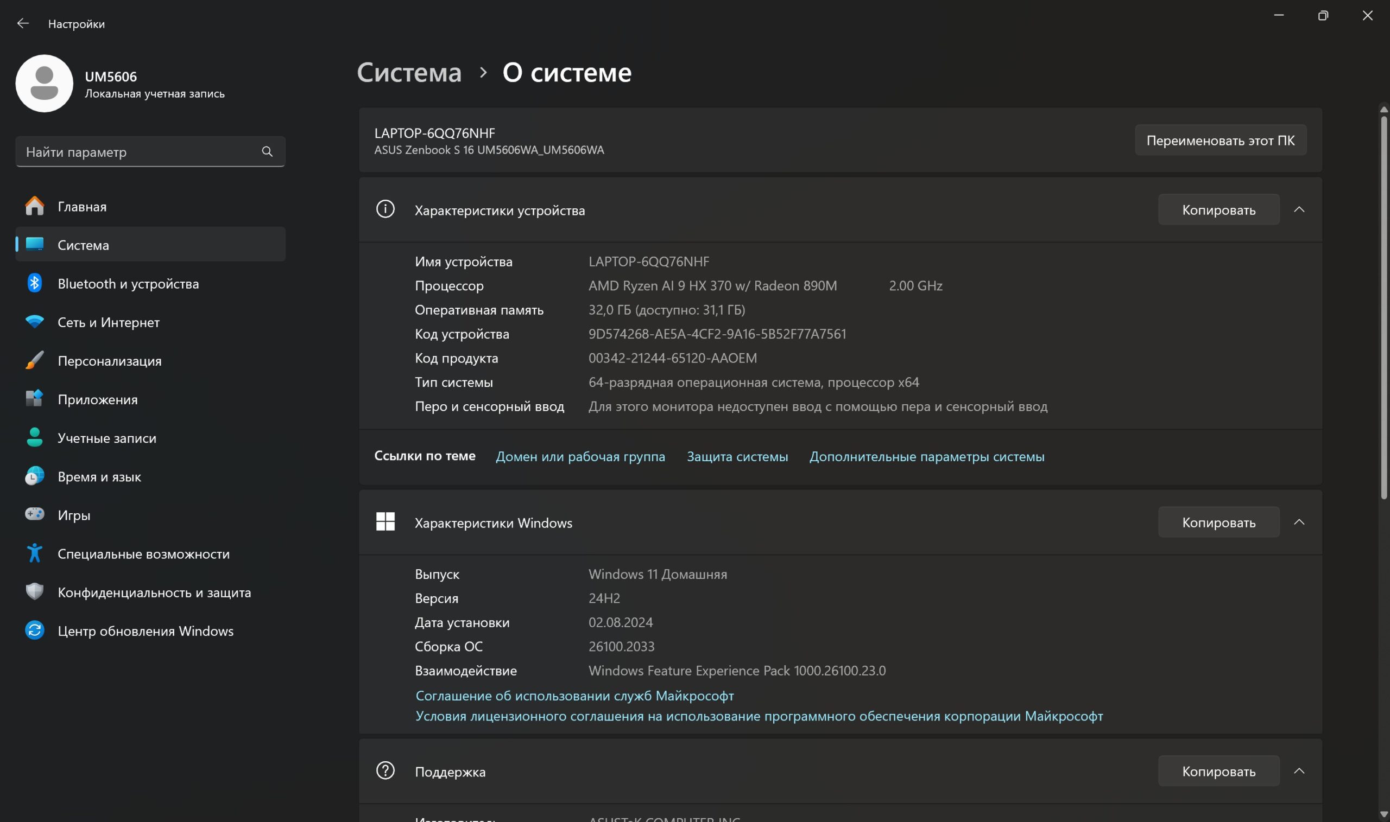Open Домен или рабочая группа link
The width and height of the screenshot is (1390, 822).
[580, 456]
